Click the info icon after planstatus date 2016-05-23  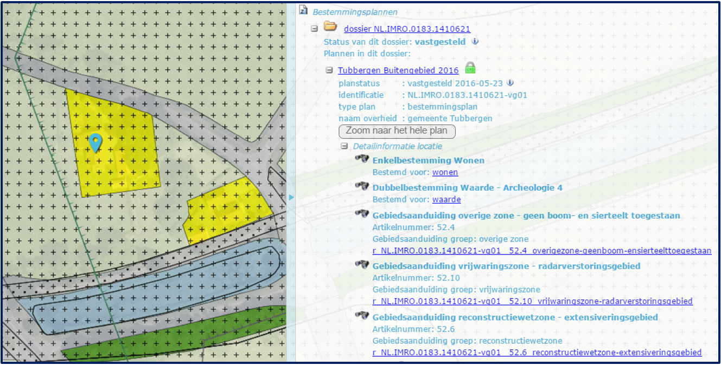(510, 83)
